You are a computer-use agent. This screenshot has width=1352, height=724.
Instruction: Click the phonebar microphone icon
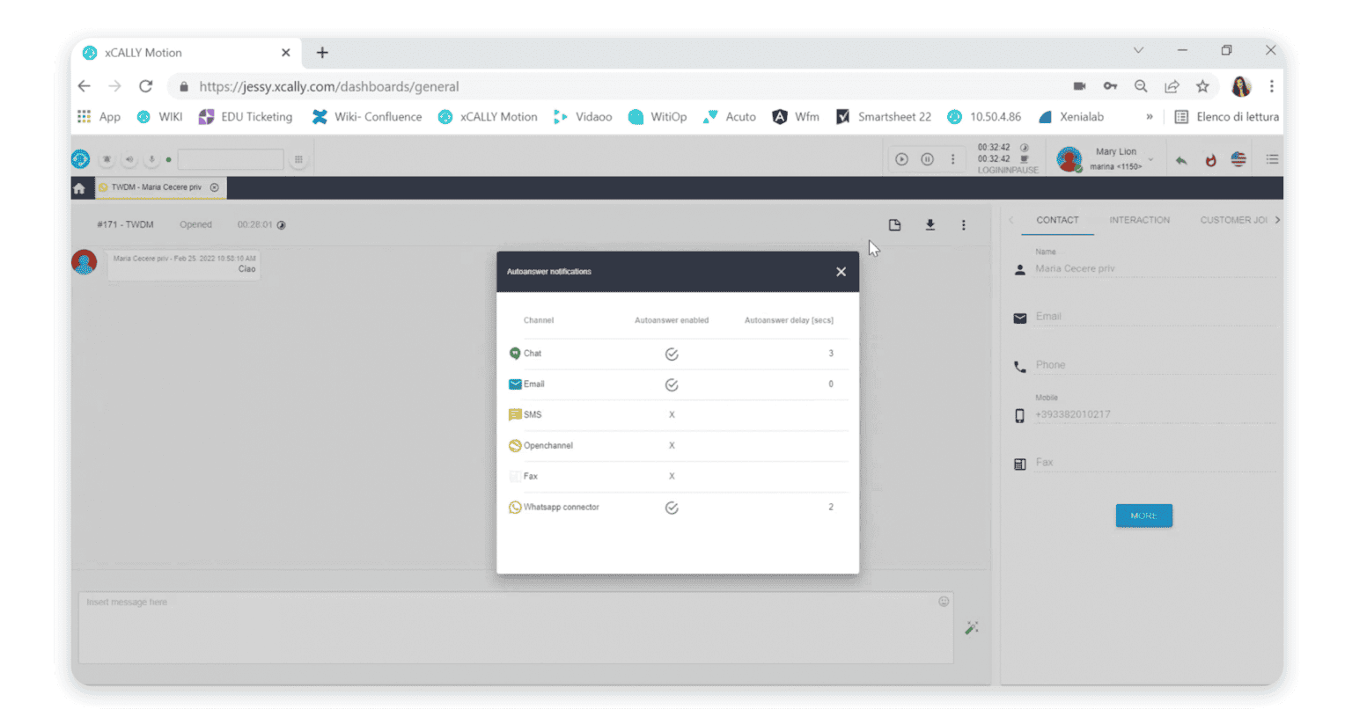(151, 159)
